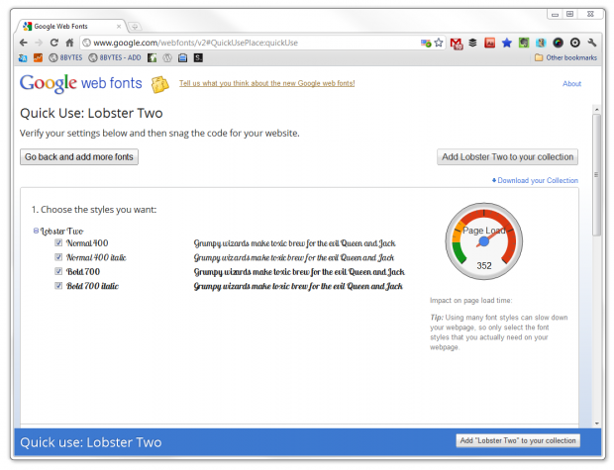
Task: Close the Google Web Fonts tab
Action: pyautogui.click(x=119, y=27)
